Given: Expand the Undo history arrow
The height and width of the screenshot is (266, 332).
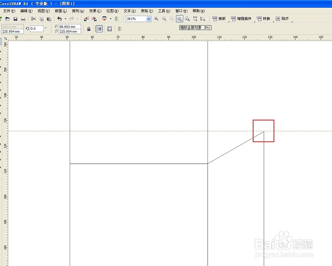Looking at the screenshot, I should (x=65, y=19).
